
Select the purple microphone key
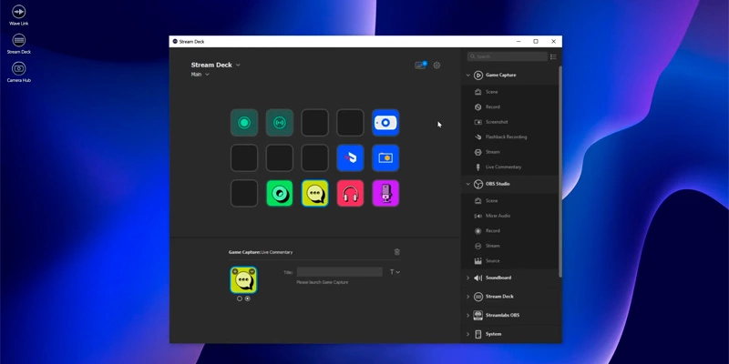tap(385, 193)
